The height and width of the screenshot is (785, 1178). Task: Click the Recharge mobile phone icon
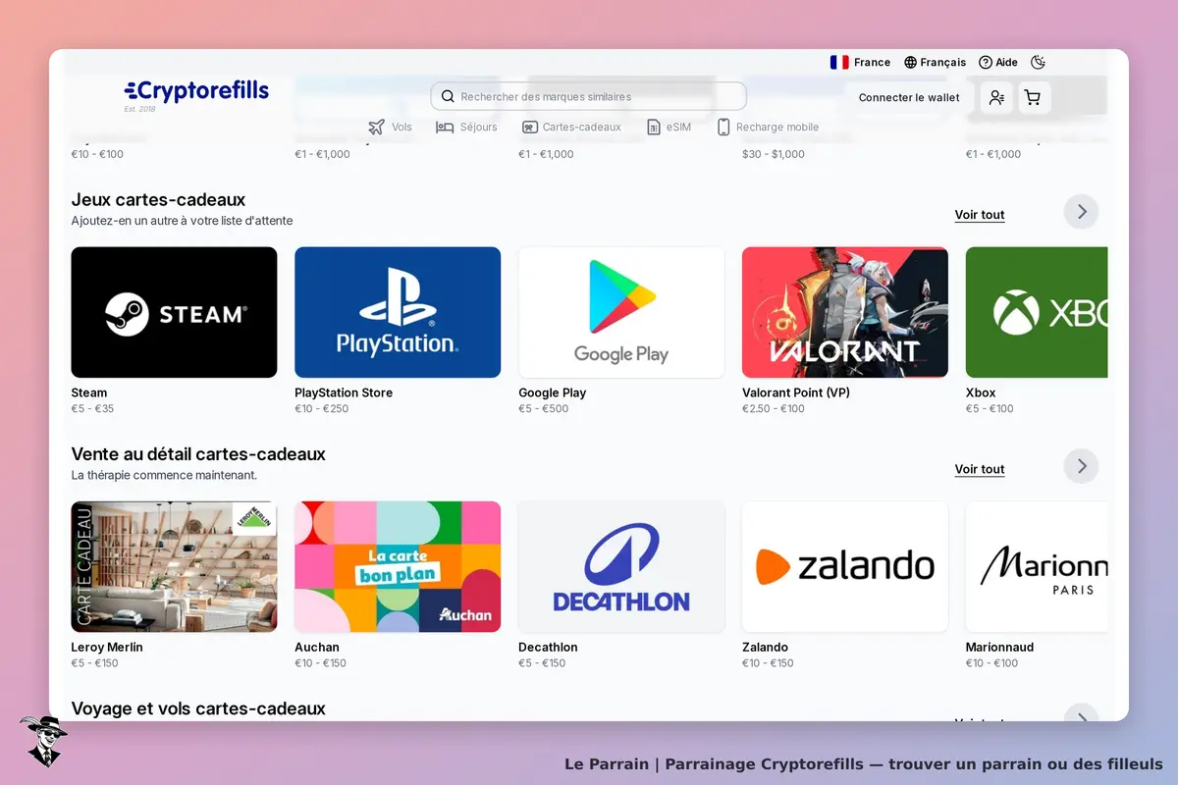pyautogui.click(x=723, y=127)
